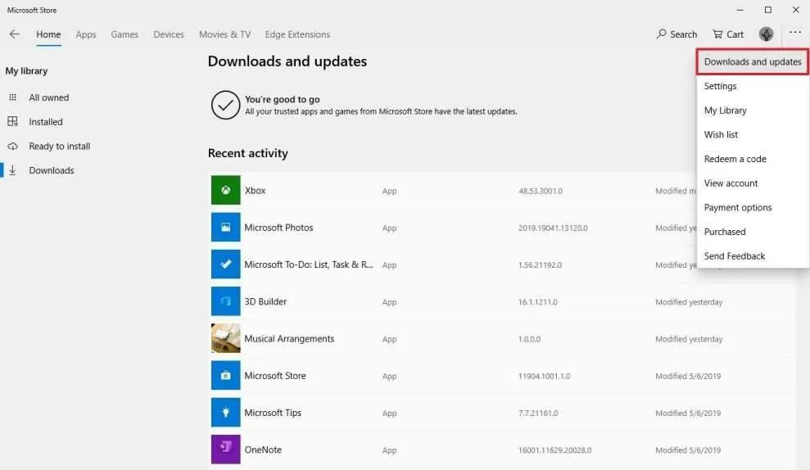Screen dimensions: 810x470
Task: Open Ready to install section
Action: point(60,147)
